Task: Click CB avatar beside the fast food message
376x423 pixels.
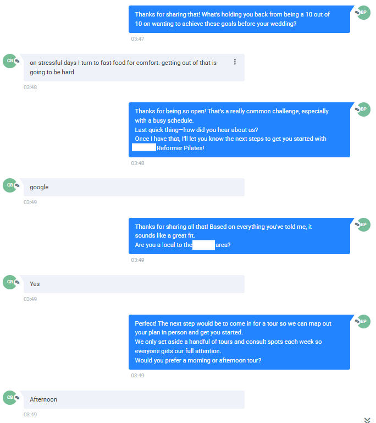Action: [10, 61]
